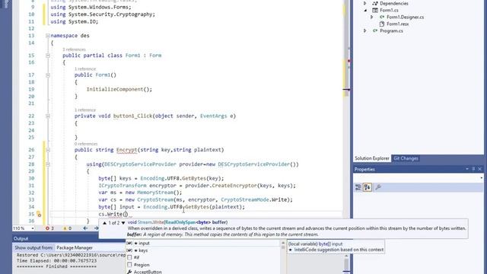Click the Form1.resx resource file icon

pyautogui.click(x=382, y=24)
